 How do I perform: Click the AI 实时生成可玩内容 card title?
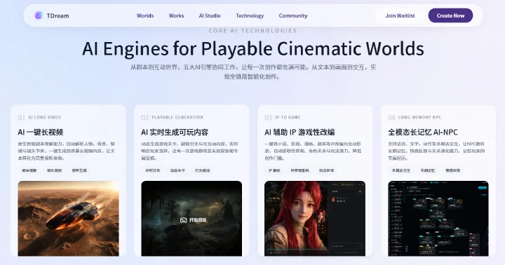tap(175, 132)
